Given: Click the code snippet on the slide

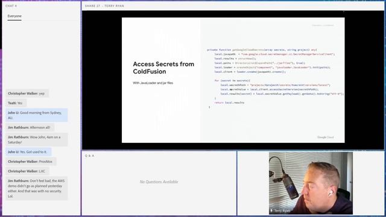Looking at the screenshot, I should coord(275,78).
